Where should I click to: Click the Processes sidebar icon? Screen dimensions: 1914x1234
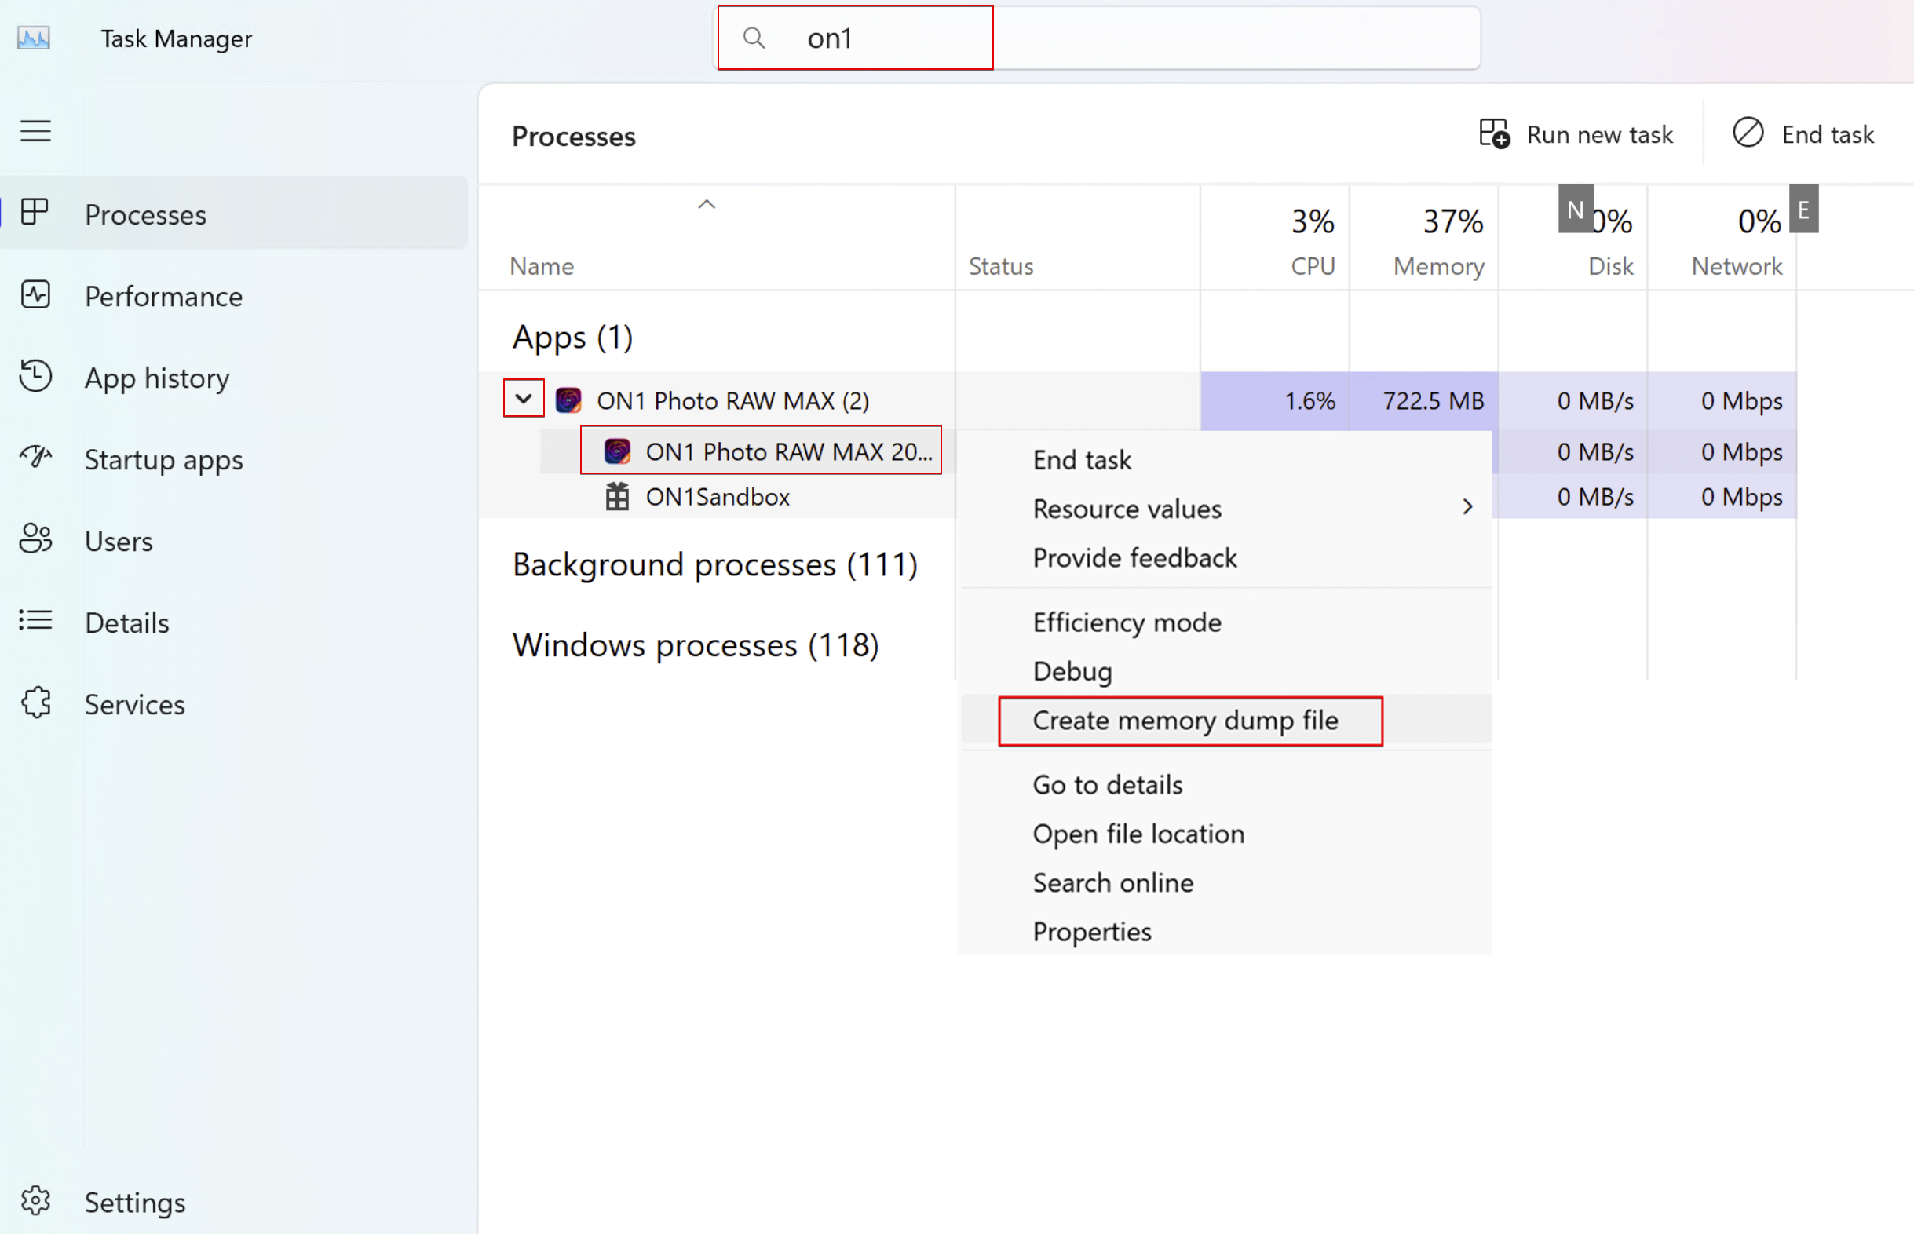point(35,213)
